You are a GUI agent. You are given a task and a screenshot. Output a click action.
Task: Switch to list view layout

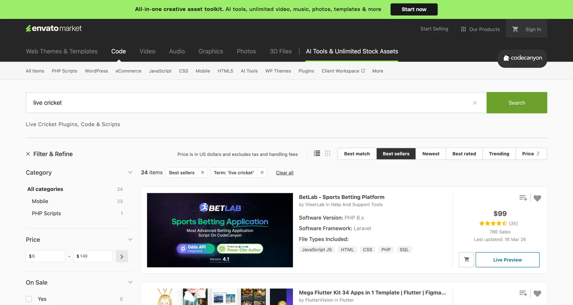pyautogui.click(x=317, y=153)
